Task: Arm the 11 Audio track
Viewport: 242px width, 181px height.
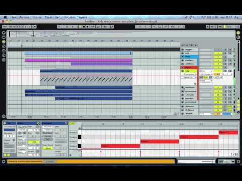Action: [230, 95]
